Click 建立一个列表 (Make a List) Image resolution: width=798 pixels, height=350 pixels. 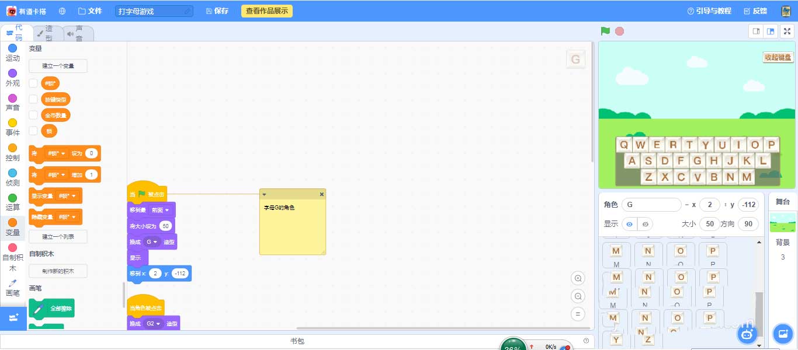(x=58, y=236)
